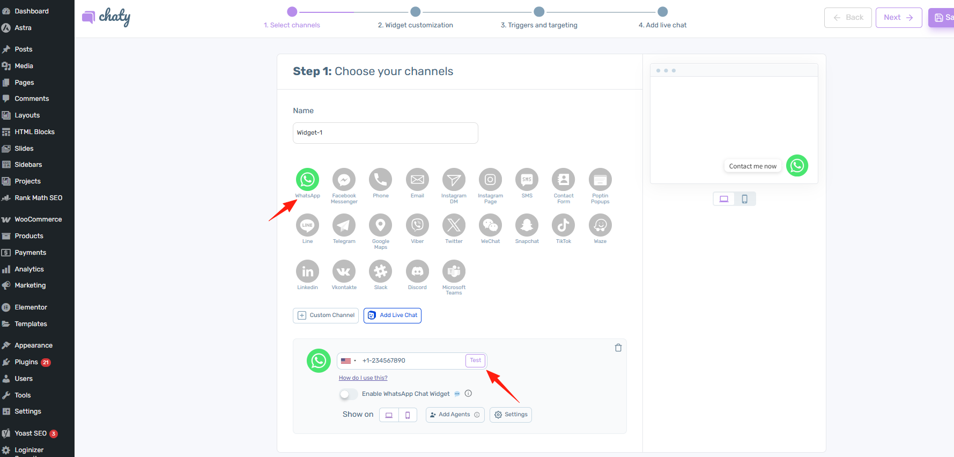Open the "How do I use this?" link
Image resolution: width=954 pixels, height=457 pixels.
pyautogui.click(x=363, y=378)
